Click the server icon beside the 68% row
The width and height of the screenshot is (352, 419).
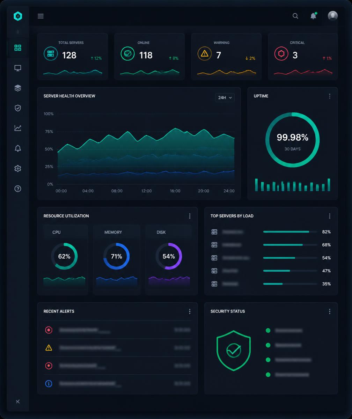(214, 245)
